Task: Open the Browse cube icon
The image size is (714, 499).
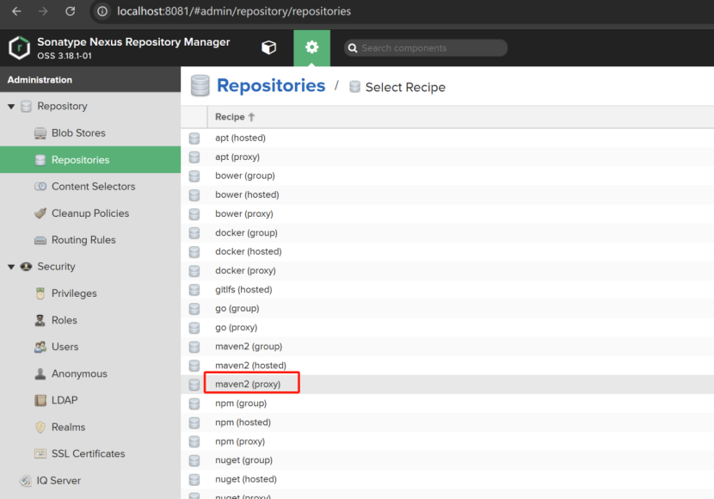Action: click(268, 47)
